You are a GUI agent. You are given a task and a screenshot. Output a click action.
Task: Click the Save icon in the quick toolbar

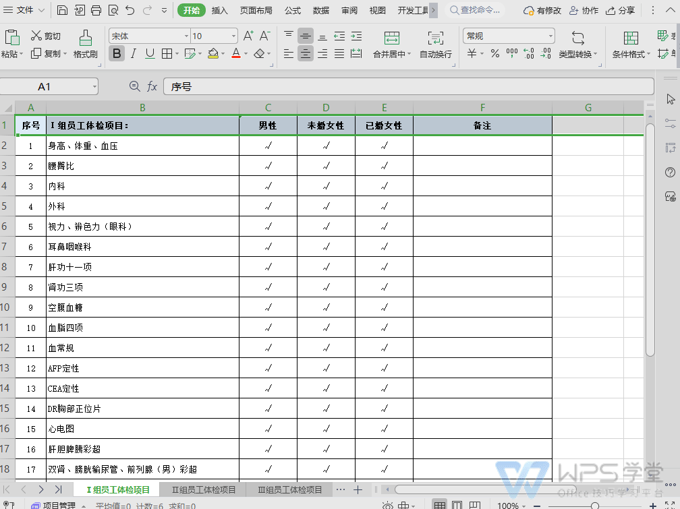(x=62, y=10)
